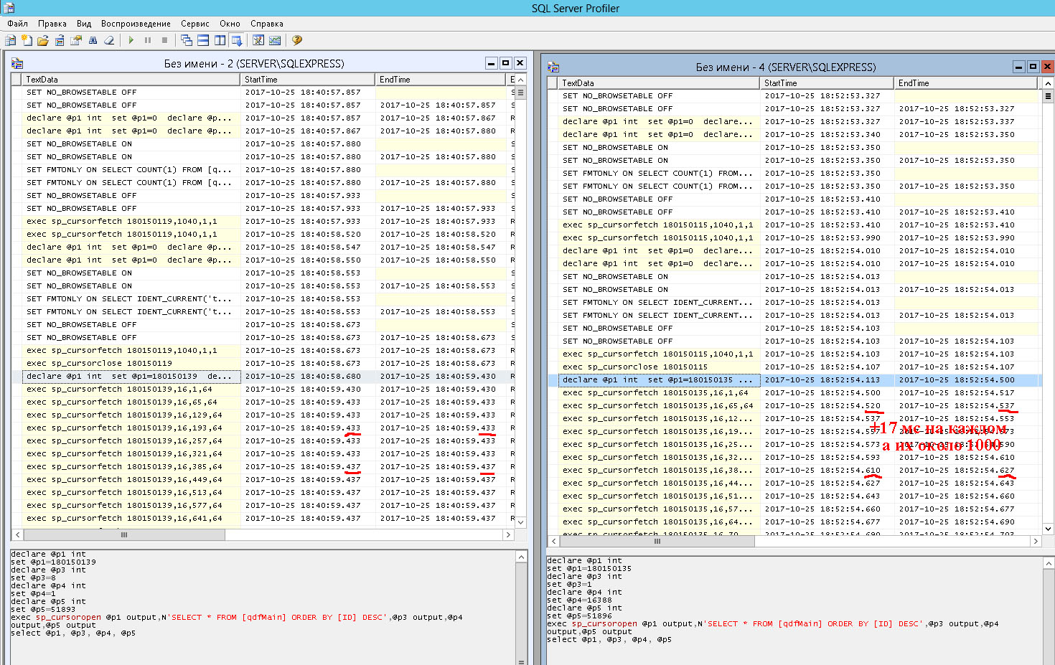Toggle the Auto Scroll window button
Viewport: 1055px width, 665px height.
click(236, 40)
